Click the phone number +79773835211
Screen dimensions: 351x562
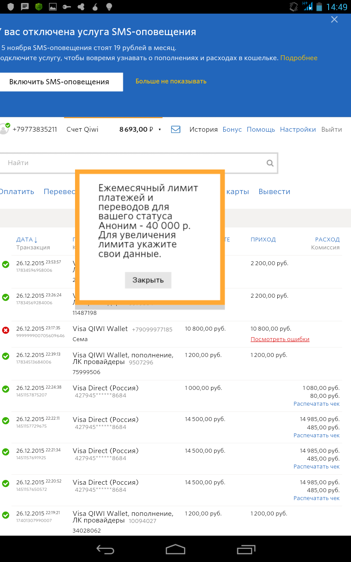coord(35,130)
